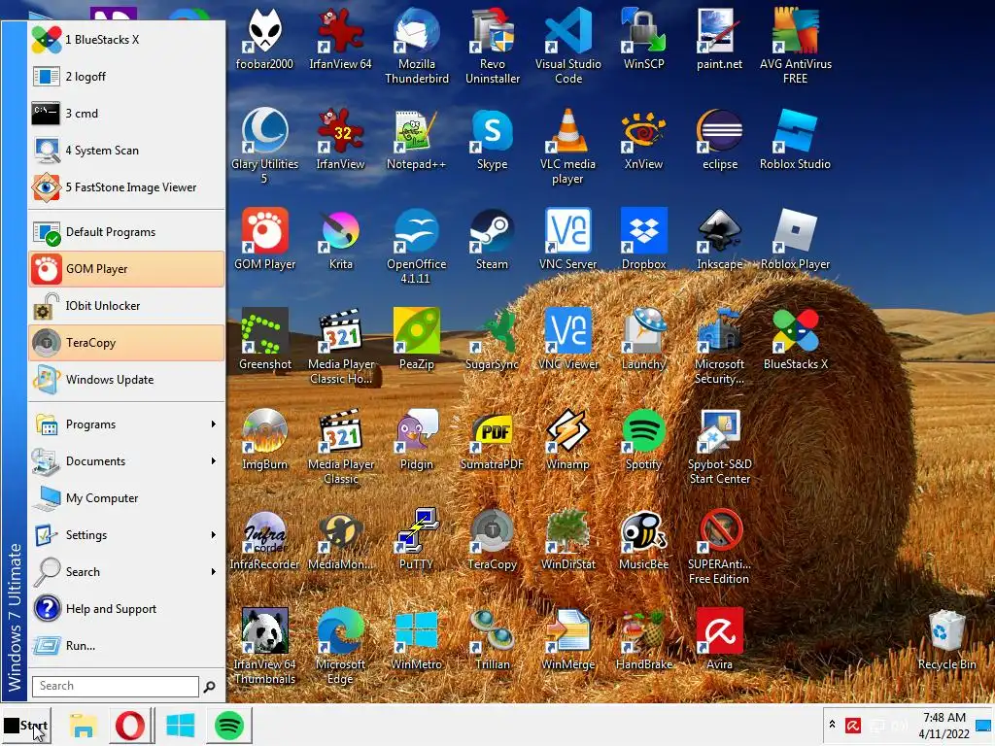
Task: Click the Microsoft Edge desktop icon
Action: pos(340,647)
